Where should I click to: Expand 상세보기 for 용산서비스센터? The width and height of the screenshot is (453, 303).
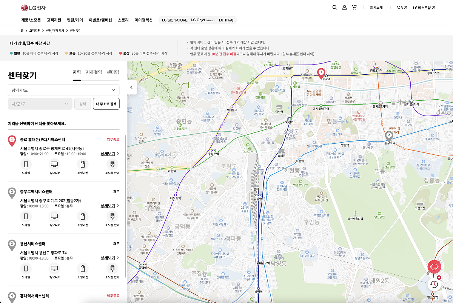coord(110,258)
